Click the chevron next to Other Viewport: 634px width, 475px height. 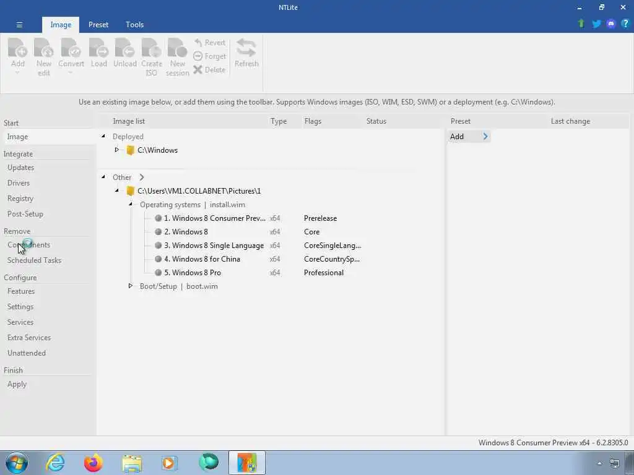click(142, 178)
